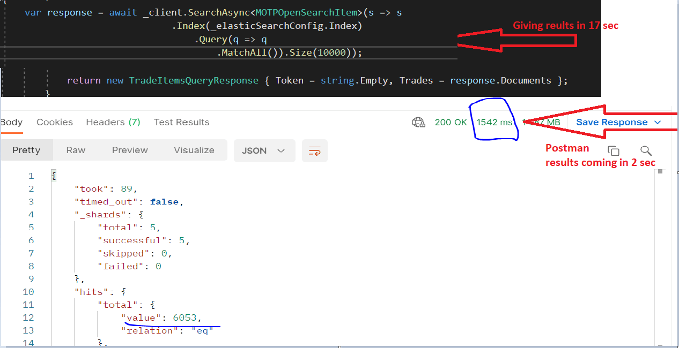
Task: Select the Pretty view mode
Action: pos(26,150)
